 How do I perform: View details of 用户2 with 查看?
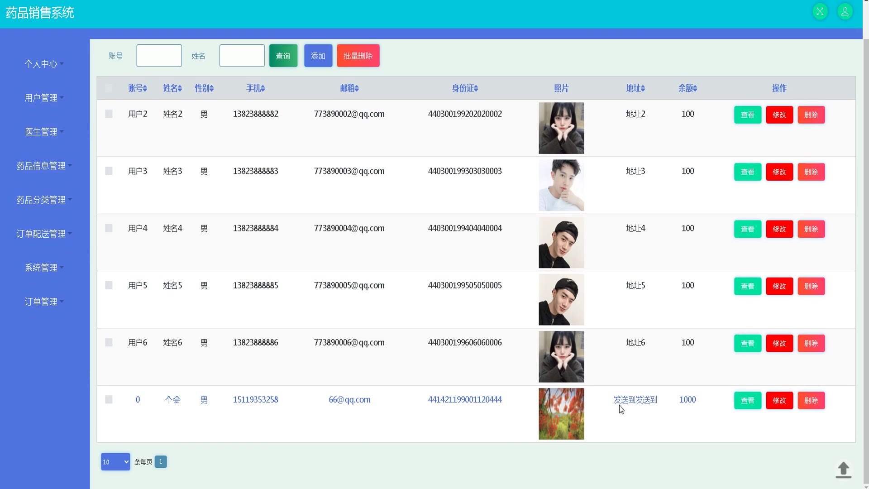[x=748, y=115]
